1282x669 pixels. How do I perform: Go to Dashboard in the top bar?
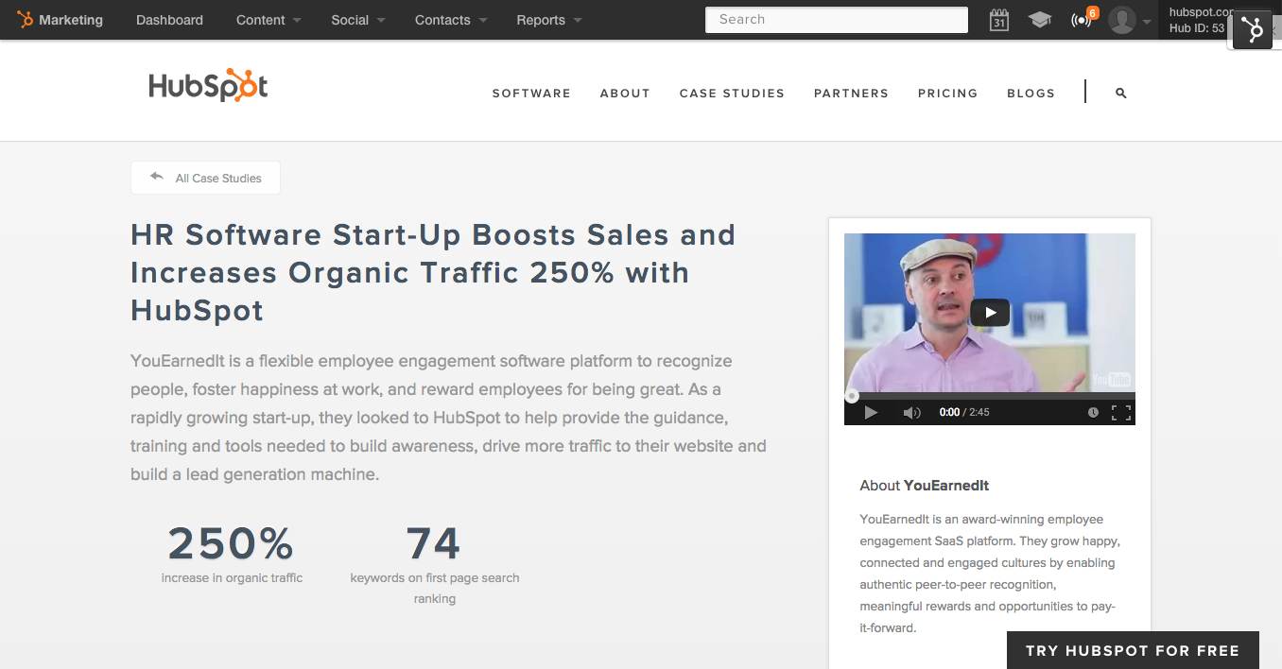(x=169, y=20)
